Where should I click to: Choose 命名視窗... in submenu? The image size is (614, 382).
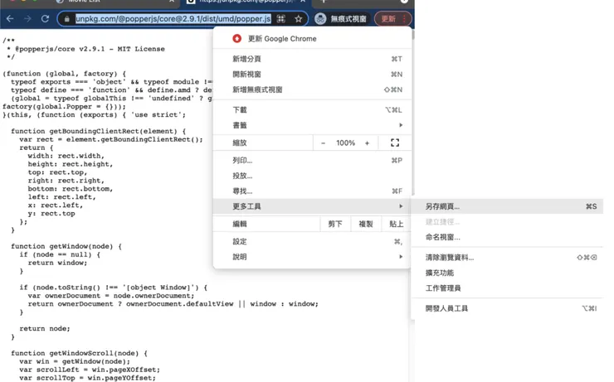[x=508, y=237]
